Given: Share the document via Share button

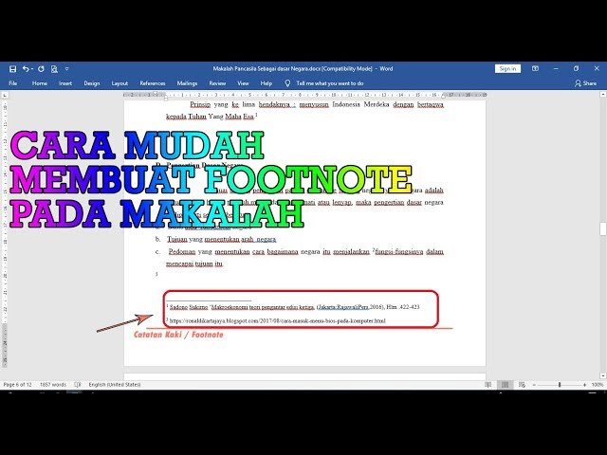Looking at the screenshot, I should pos(585,83).
